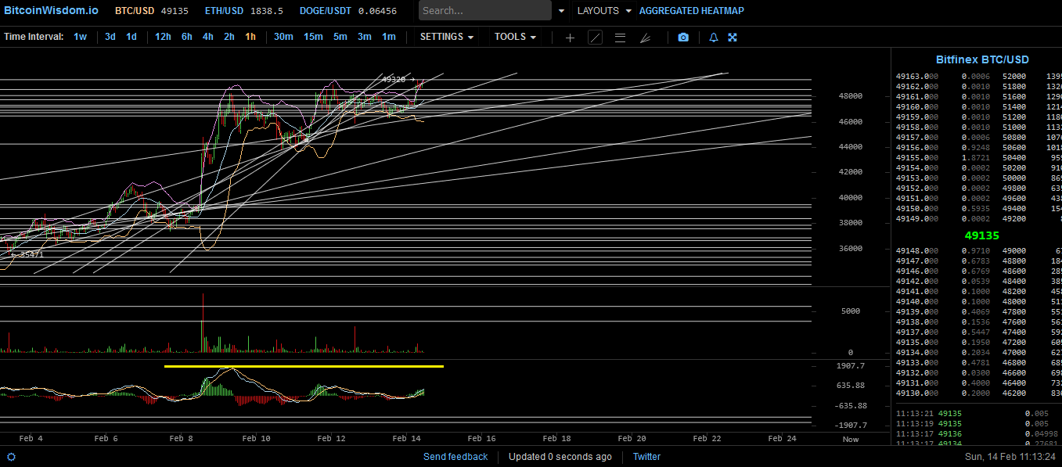Open price alerts bell icon

coord(713,38)
